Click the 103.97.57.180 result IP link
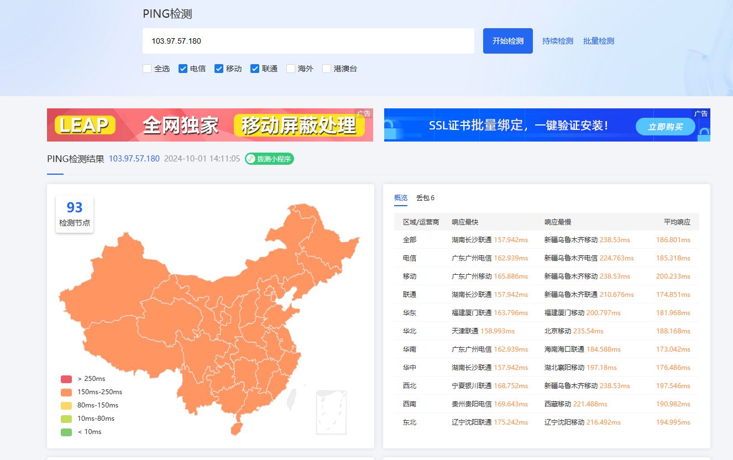This screenshot has height=460, width=733. [134, 159]
